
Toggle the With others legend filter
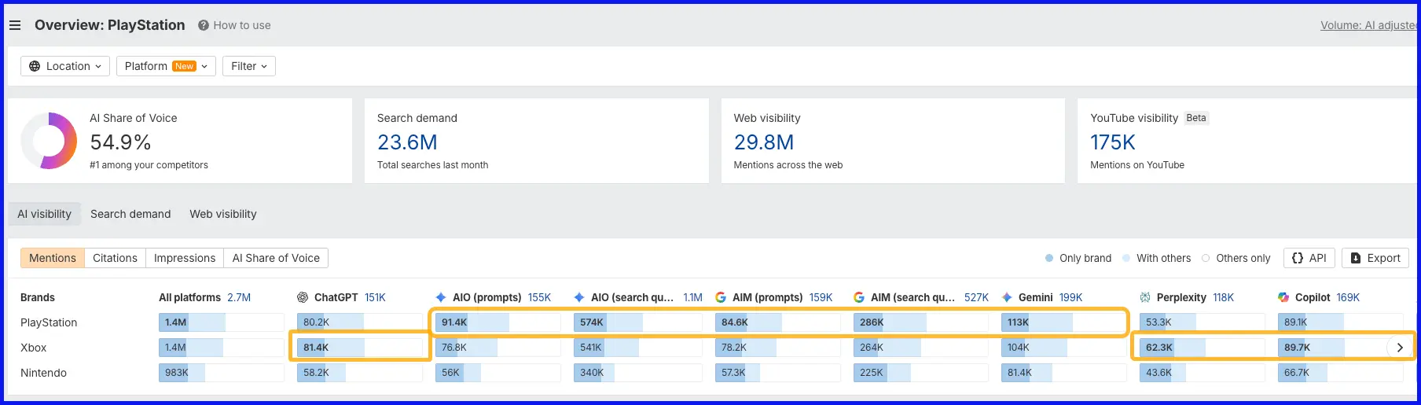coord(1156,258)
